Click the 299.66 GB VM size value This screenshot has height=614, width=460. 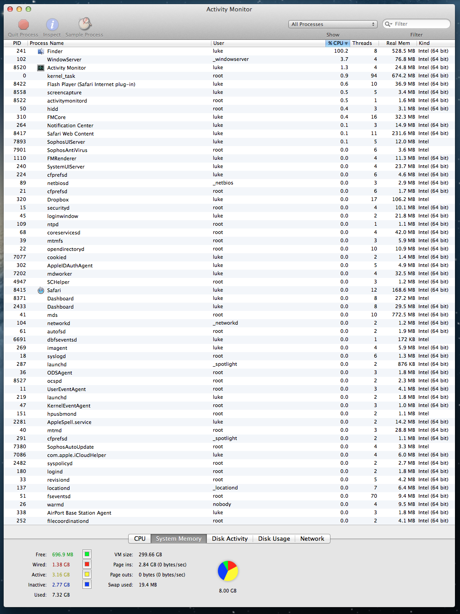150,554
